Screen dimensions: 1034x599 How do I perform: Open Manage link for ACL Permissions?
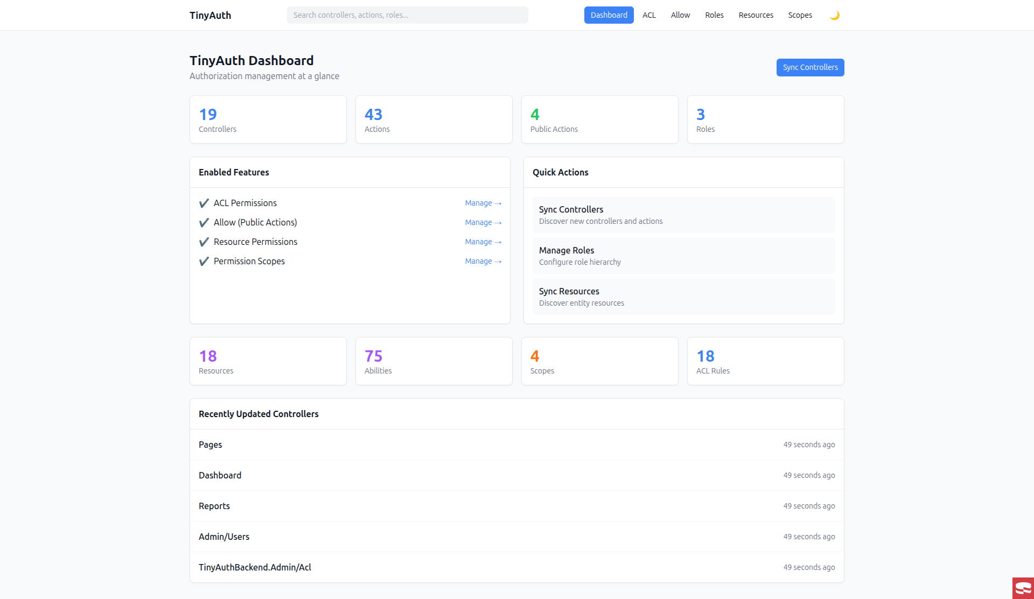tap(483, 203)
